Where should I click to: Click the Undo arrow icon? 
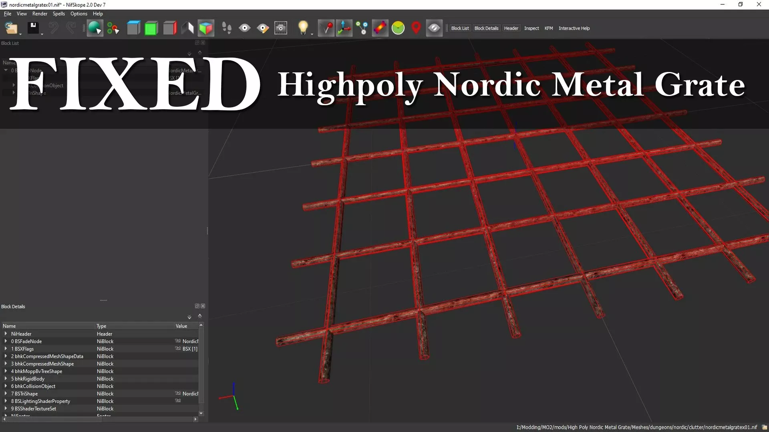53,28
